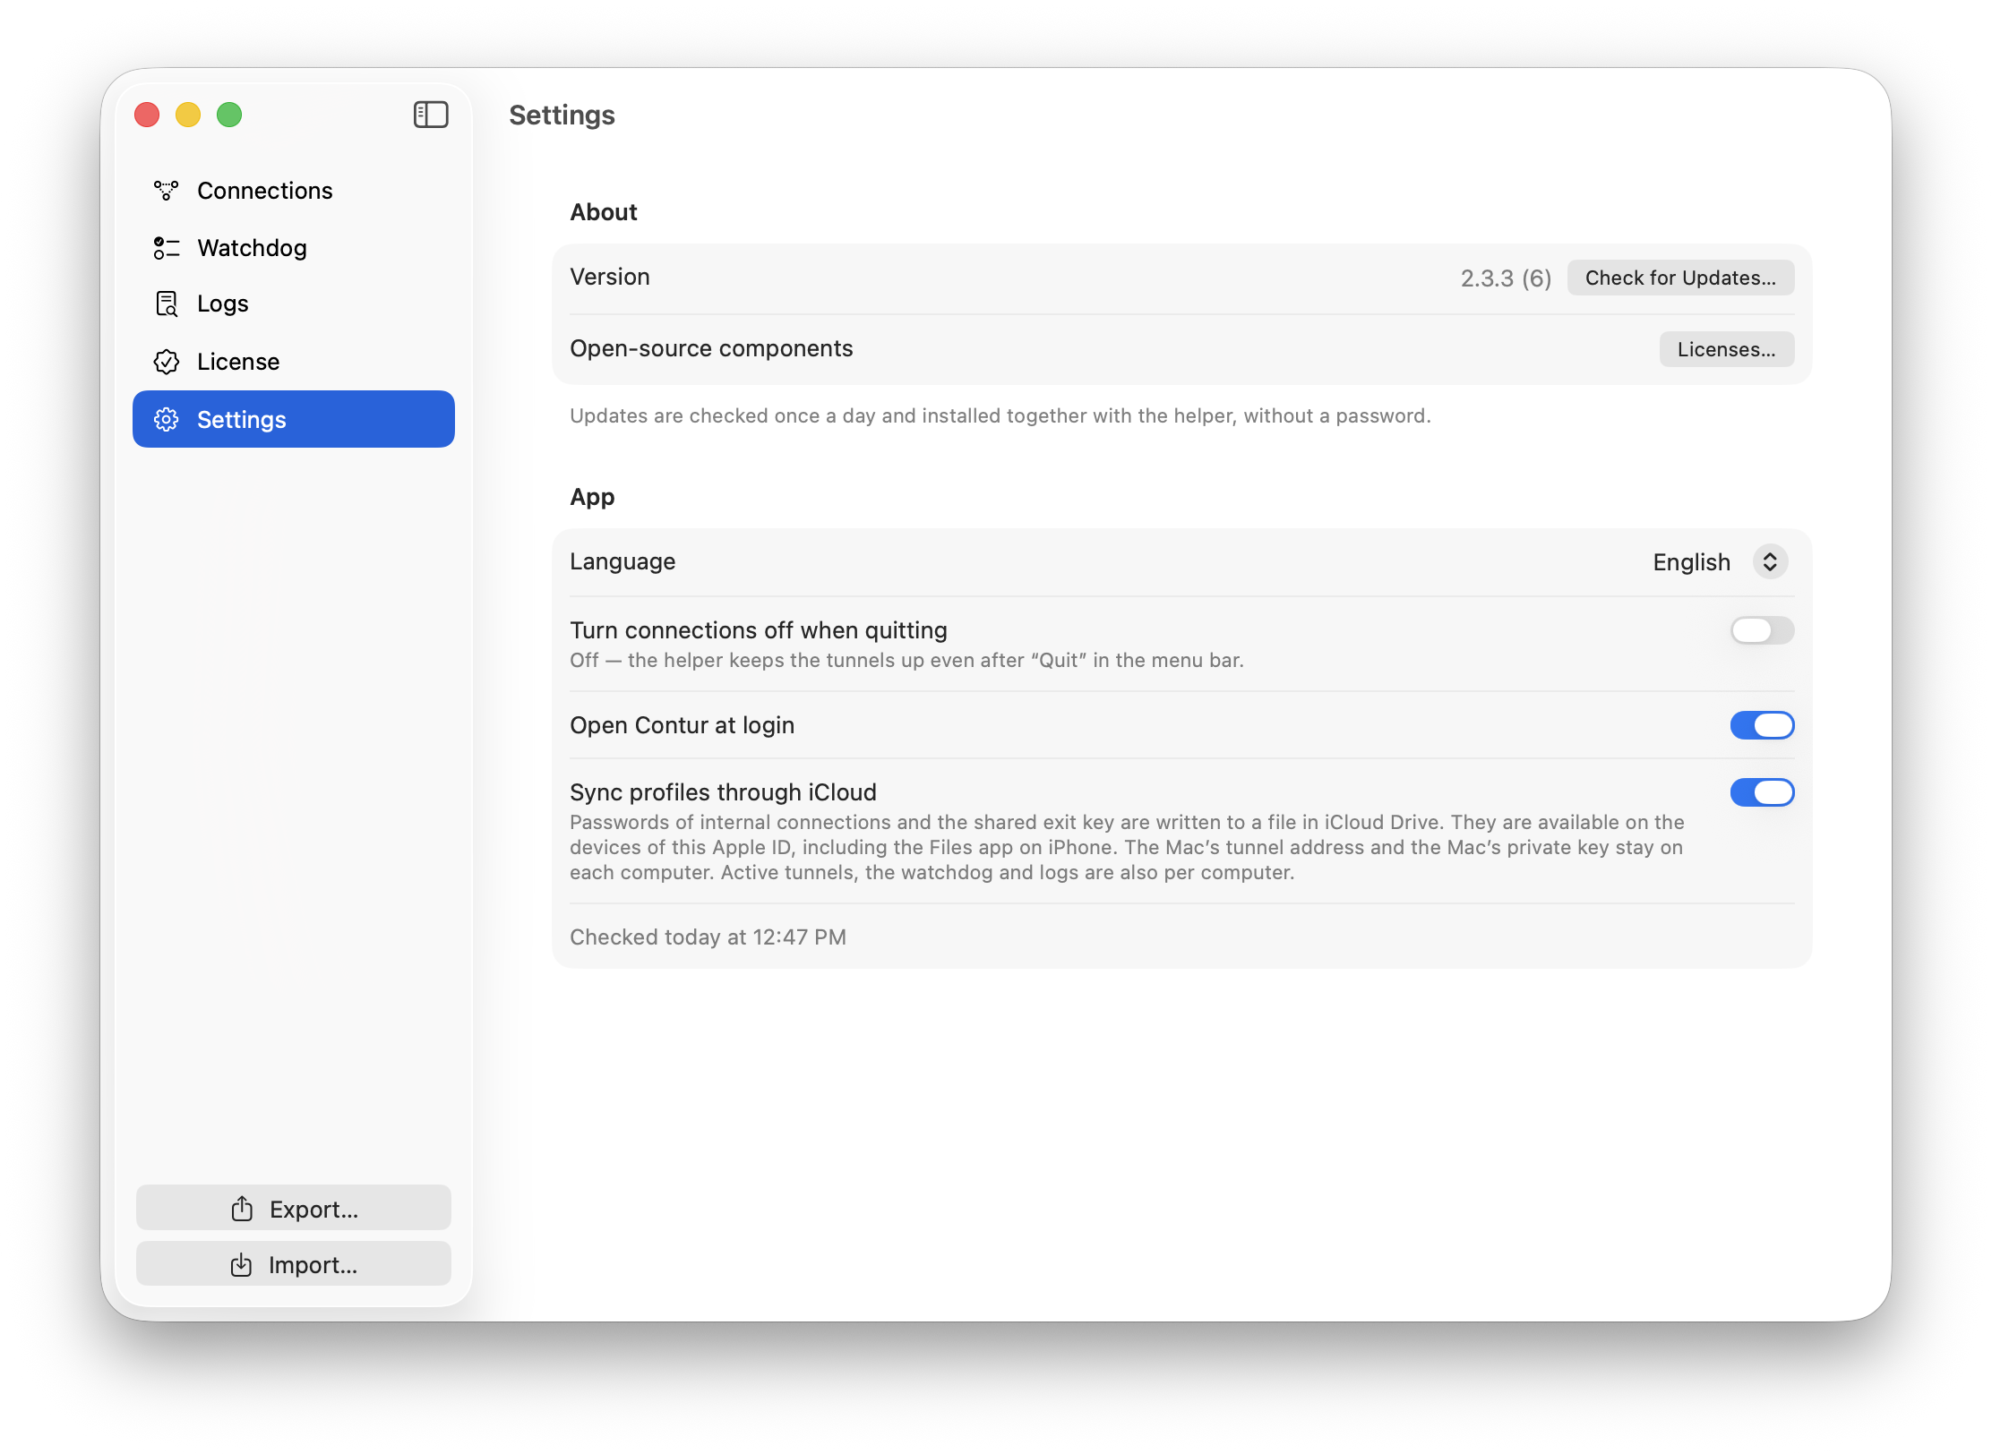Click the Settings page title
Screen dimensions: 1992x1454
click(x=562, y=115)
